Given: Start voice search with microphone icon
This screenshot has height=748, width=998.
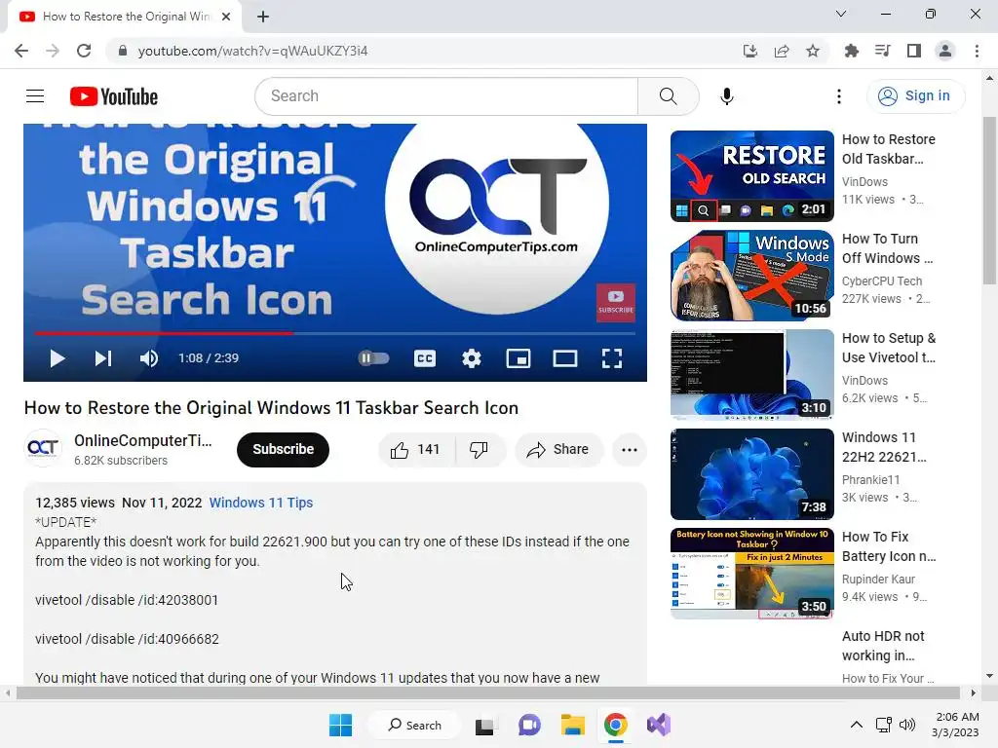Looking at the screenshot, I should [x=726, y=96].
